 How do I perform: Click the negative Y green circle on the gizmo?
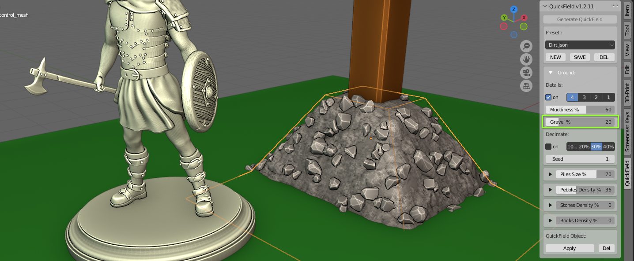tap(524, 26)
